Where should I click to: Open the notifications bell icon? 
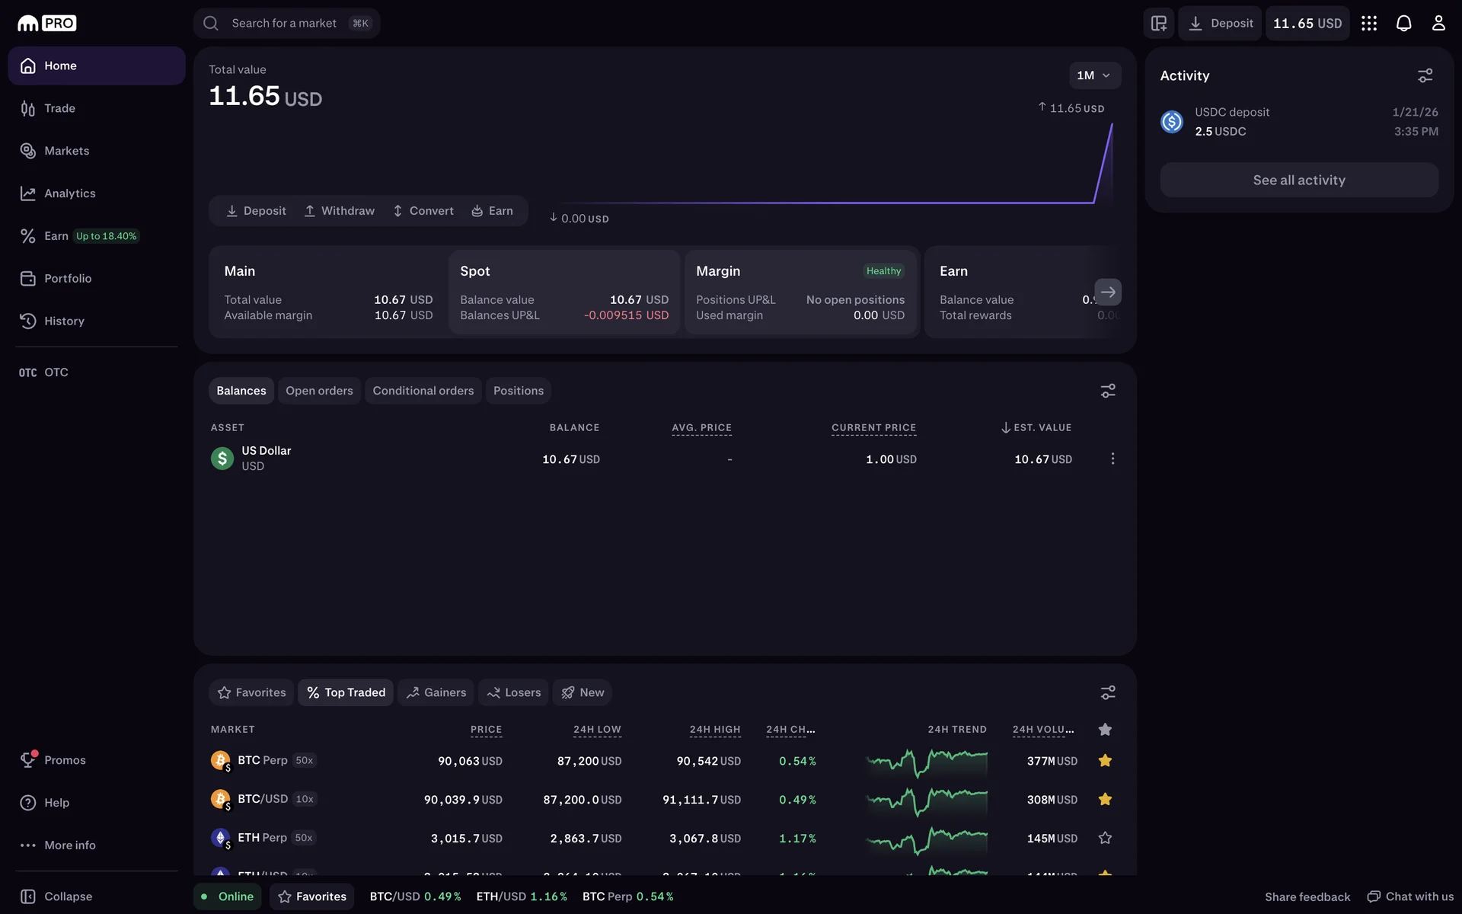point(1403,23)
